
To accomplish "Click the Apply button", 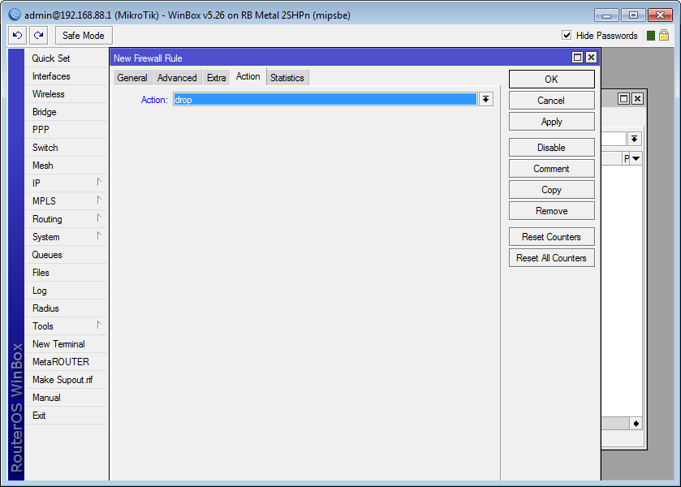I will [x=552, y=122].
